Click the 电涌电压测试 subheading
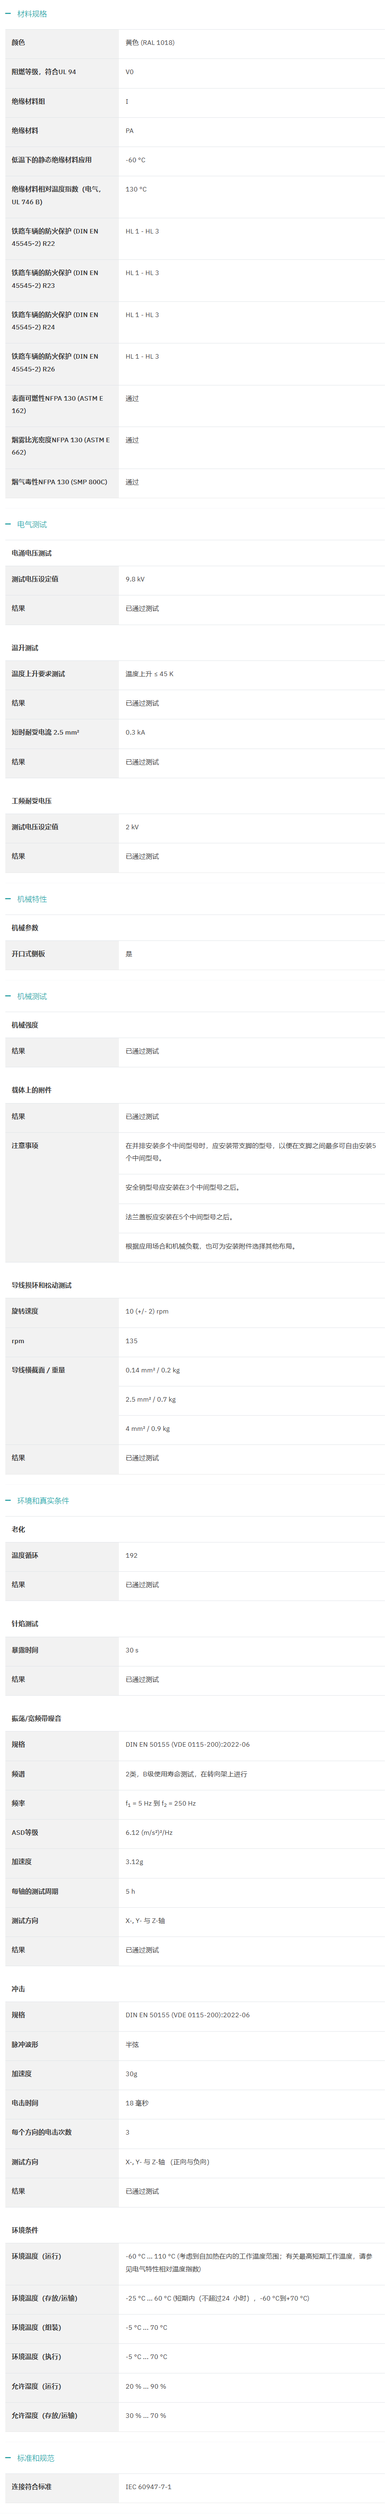The height and width of the screenshot is (2520, 387). [x=31, y=554]
